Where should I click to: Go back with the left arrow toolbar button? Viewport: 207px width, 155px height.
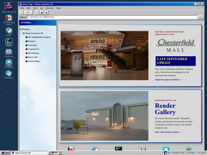pos(21,13)
